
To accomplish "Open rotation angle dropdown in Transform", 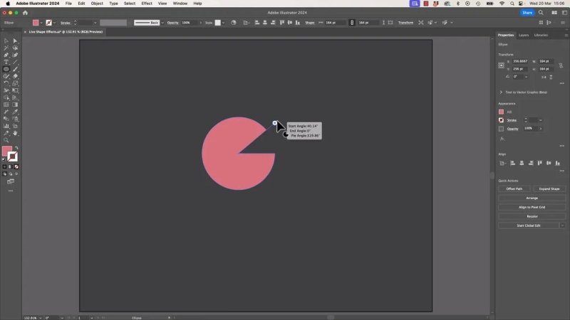I will point(526,77).
